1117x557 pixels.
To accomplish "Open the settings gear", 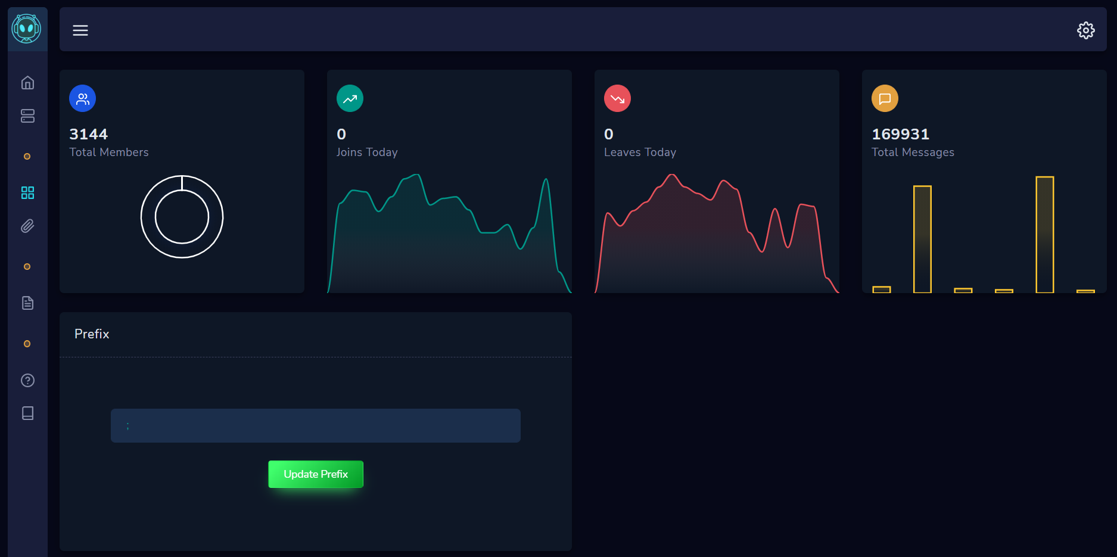I will (1085, 30).
